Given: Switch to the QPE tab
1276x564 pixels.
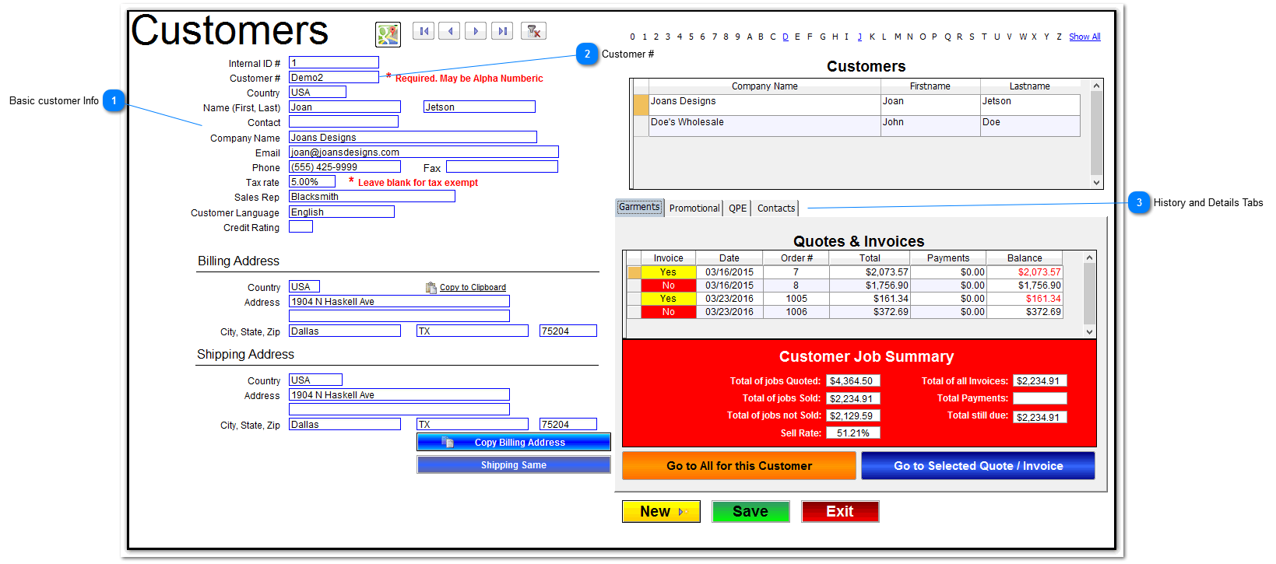Looking at the screenshot, I should (737, 208).
